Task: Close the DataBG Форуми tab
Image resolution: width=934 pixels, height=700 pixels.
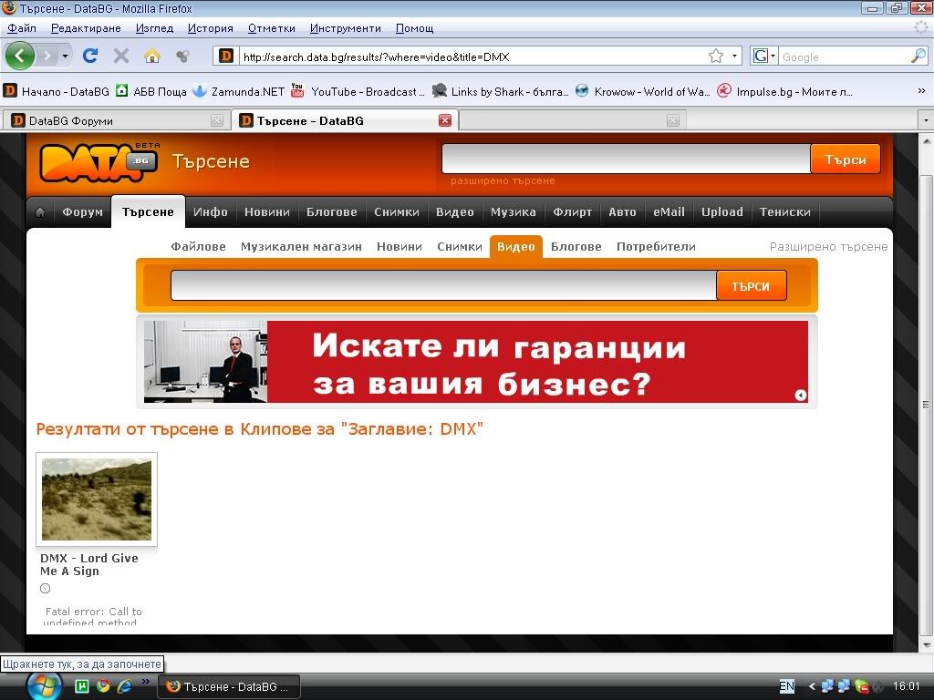Action: (217, 121)
